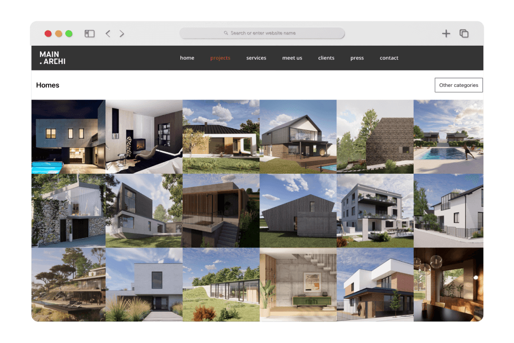Click the search or enter website field

click(263, 33)
